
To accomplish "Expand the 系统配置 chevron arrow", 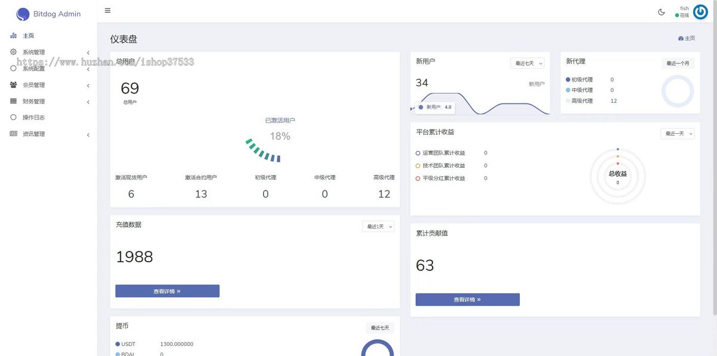I will pos(88,69).
